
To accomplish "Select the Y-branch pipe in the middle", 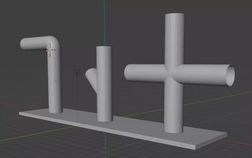I will (104, 84).
